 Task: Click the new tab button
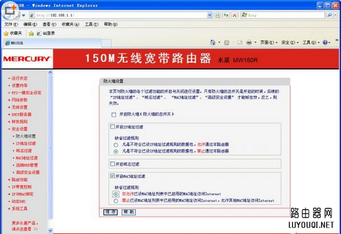tap(106, 43)
